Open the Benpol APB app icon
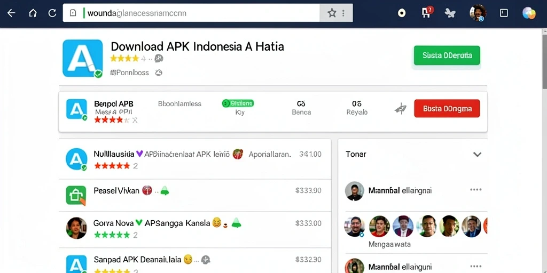Viewport: 547px width, 273px height. pyautogui.click(x=77, y=109)
